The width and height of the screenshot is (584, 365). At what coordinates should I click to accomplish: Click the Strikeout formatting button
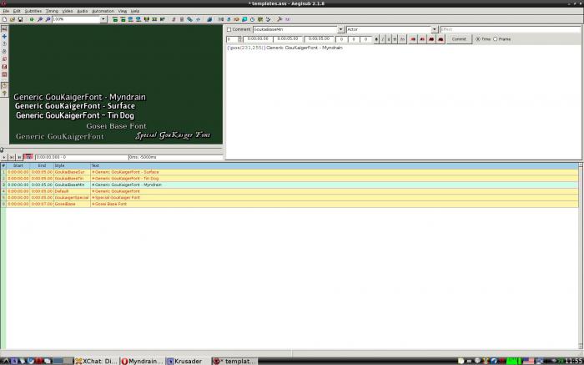[395, 39]
